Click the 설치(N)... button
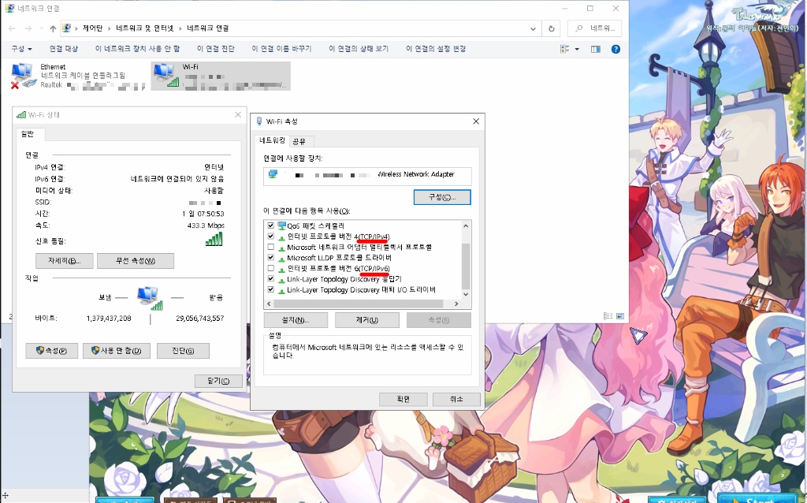This screenshot has height=503, width=807. 296,320
